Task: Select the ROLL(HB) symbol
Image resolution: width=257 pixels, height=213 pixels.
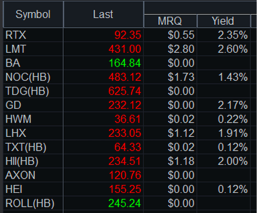Action: click(30, 203)
